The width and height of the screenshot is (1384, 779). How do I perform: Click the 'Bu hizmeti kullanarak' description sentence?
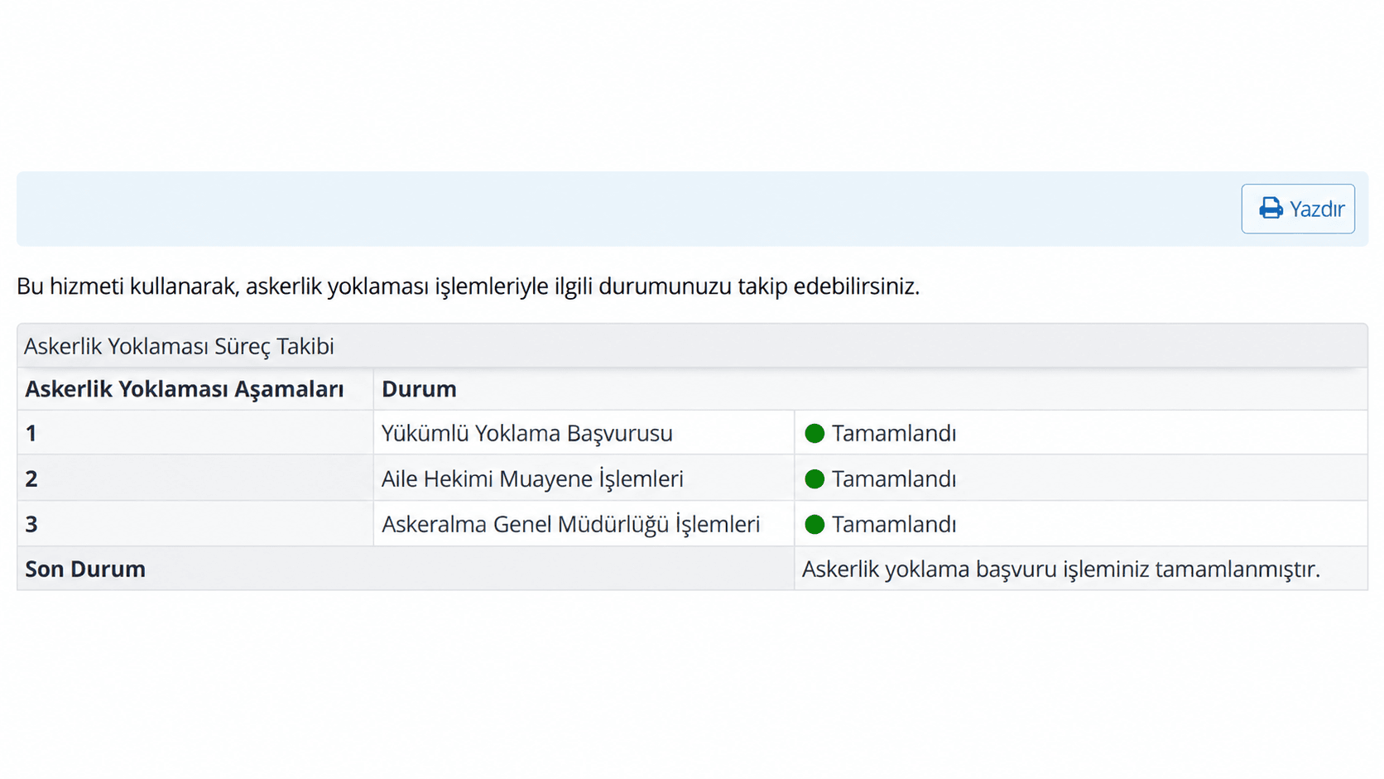click(x=468, y=286)
